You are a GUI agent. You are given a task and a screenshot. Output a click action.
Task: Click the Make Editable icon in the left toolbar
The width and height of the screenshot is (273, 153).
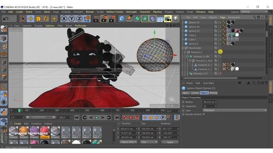click(4, 29)
